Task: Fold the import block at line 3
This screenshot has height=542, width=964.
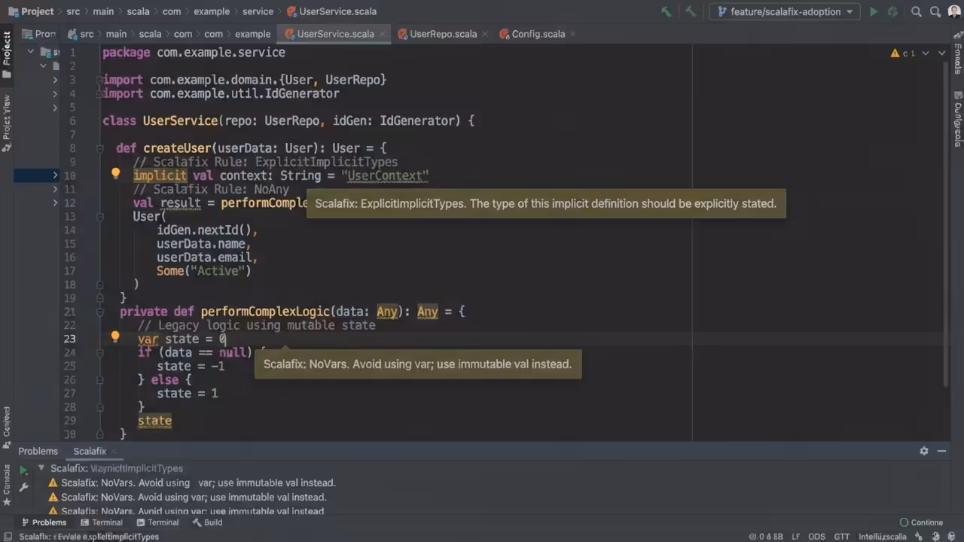Action: click(99, 80)
